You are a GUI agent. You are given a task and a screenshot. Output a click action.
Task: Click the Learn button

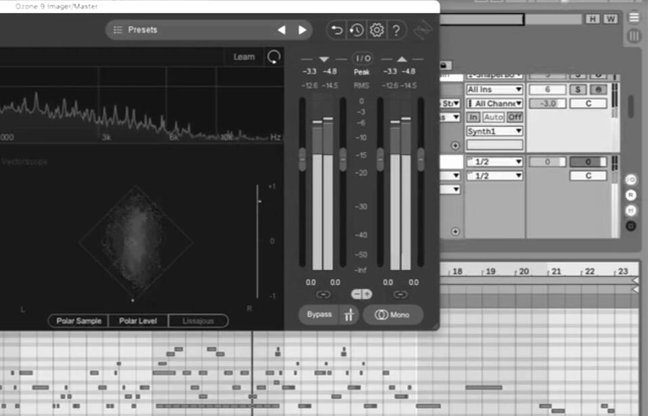click(244, 57)
